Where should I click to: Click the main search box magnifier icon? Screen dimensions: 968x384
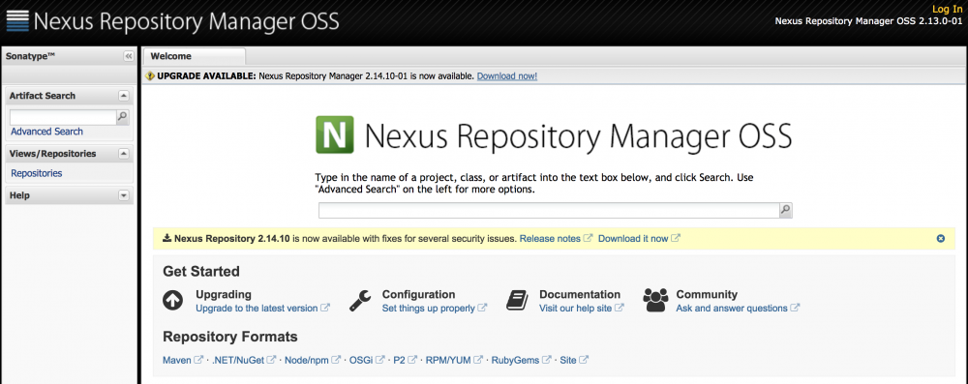click(x=785, y=211)
